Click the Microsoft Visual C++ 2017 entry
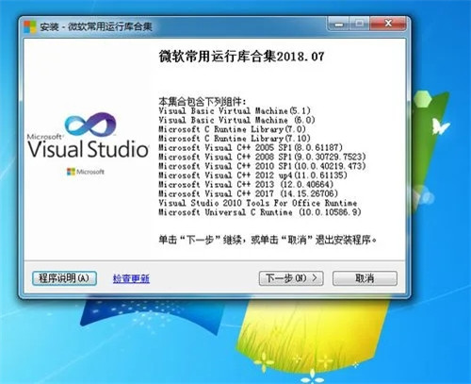Image resolution: width=471 pixels, height=384 pixels. tap(248, 193)
